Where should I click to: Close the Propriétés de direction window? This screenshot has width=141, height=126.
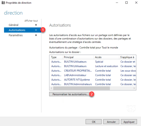[x=136, y=3]
